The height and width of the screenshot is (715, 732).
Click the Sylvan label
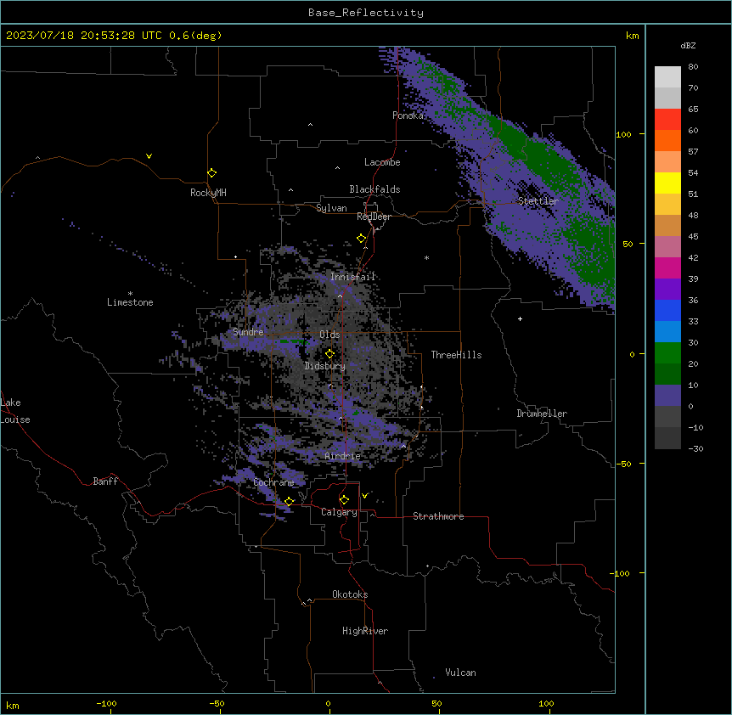331,208
